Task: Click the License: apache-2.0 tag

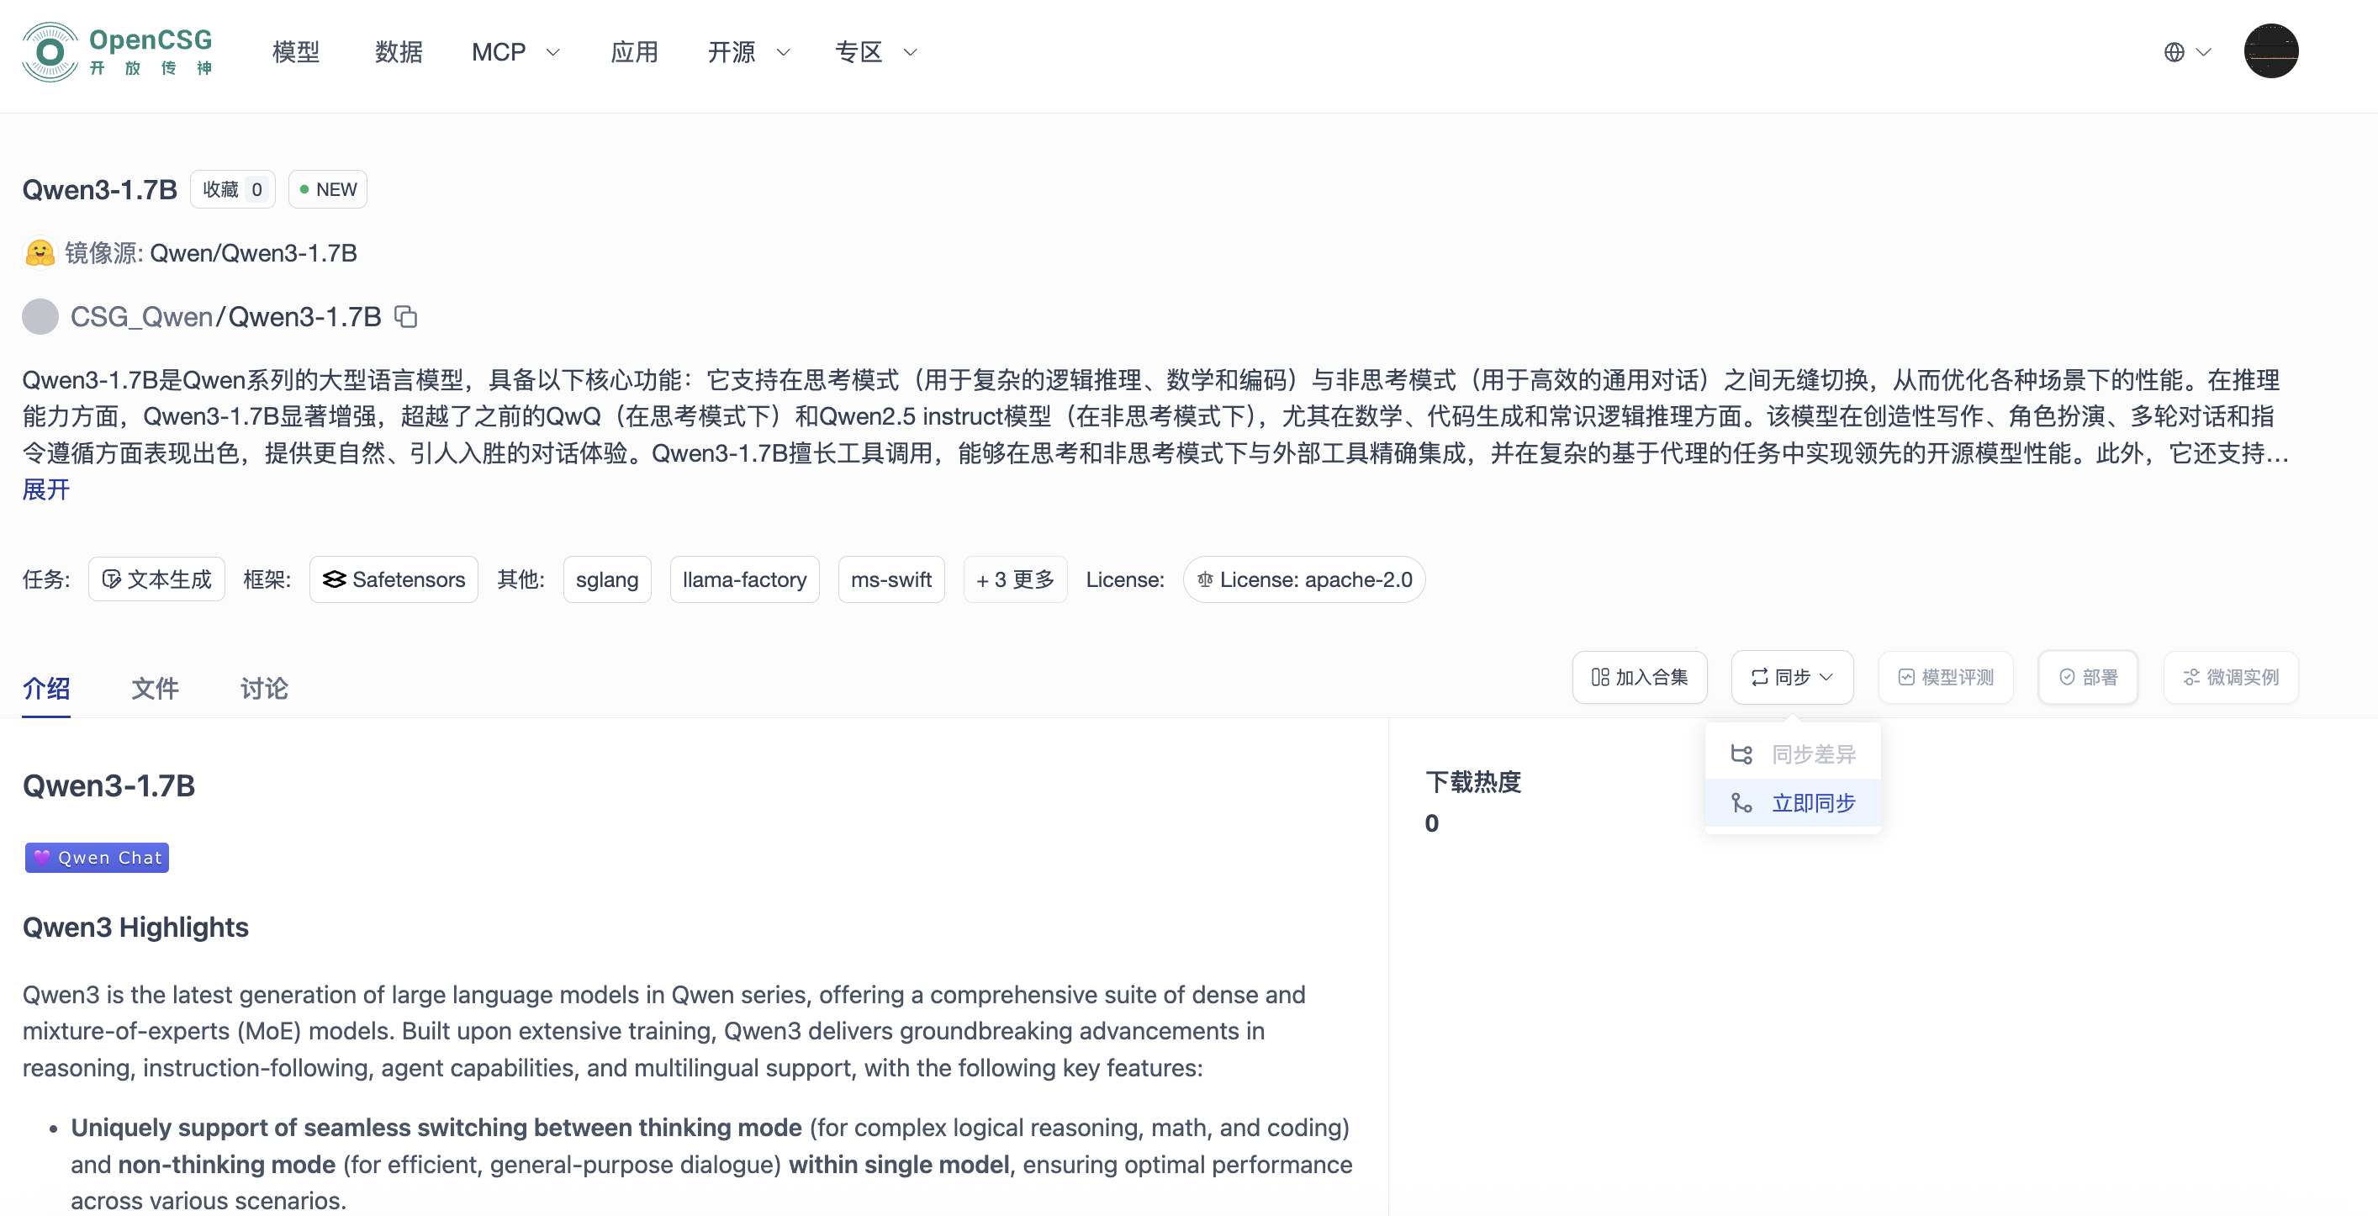Action: [1303, 579]
